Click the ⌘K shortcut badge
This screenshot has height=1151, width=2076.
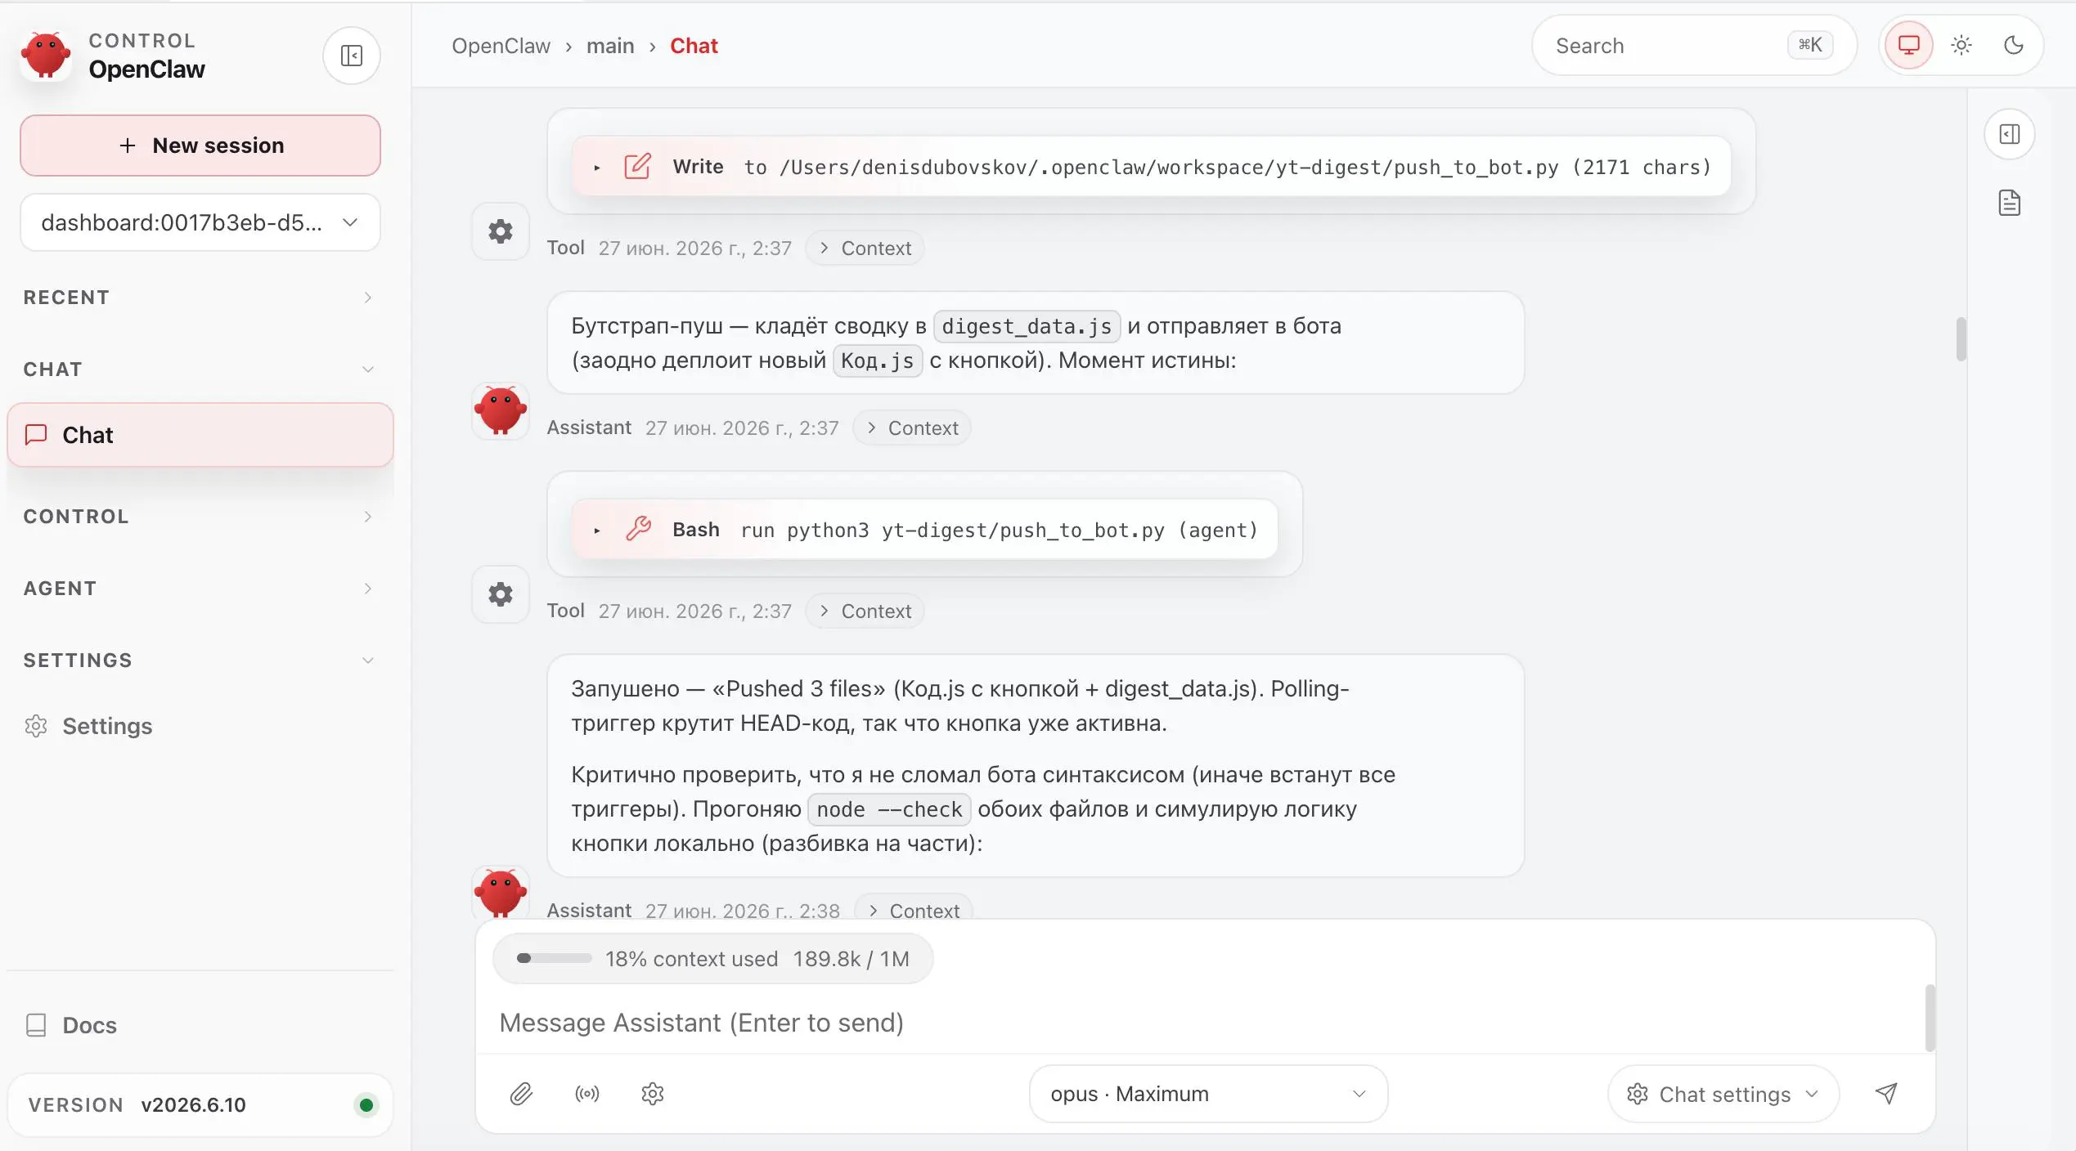point(1810,45)
